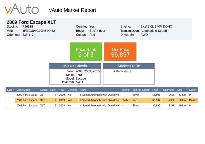Screen dimensions: 205x144
Task: Click the Sold? column header
Action: 10,90
